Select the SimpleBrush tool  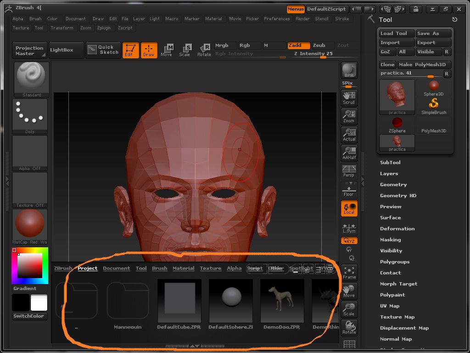(433, 107)
